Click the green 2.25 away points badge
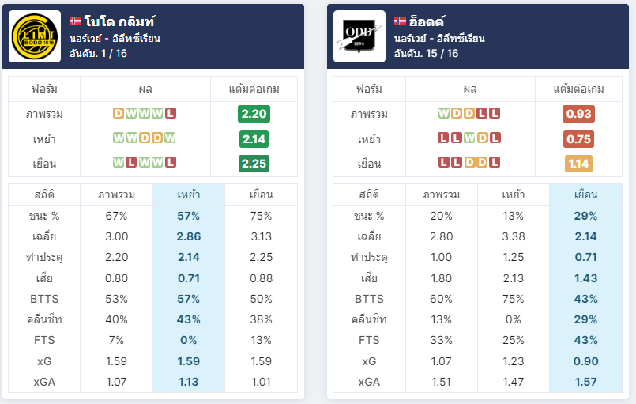Viewport: 636px width, 404px height. (254, 164)
